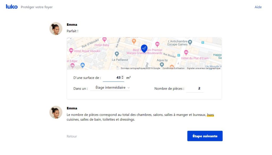Click Signaler une erreur cartographique link

[x=203, y=68]
